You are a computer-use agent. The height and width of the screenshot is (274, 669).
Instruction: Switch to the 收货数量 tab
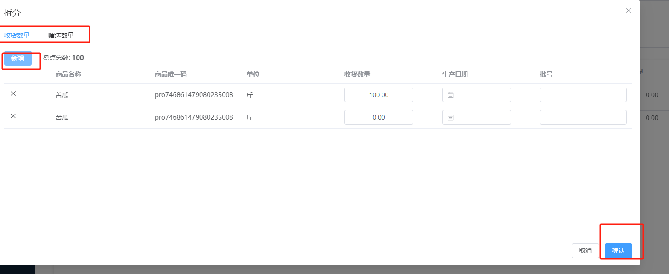(17, 35)
